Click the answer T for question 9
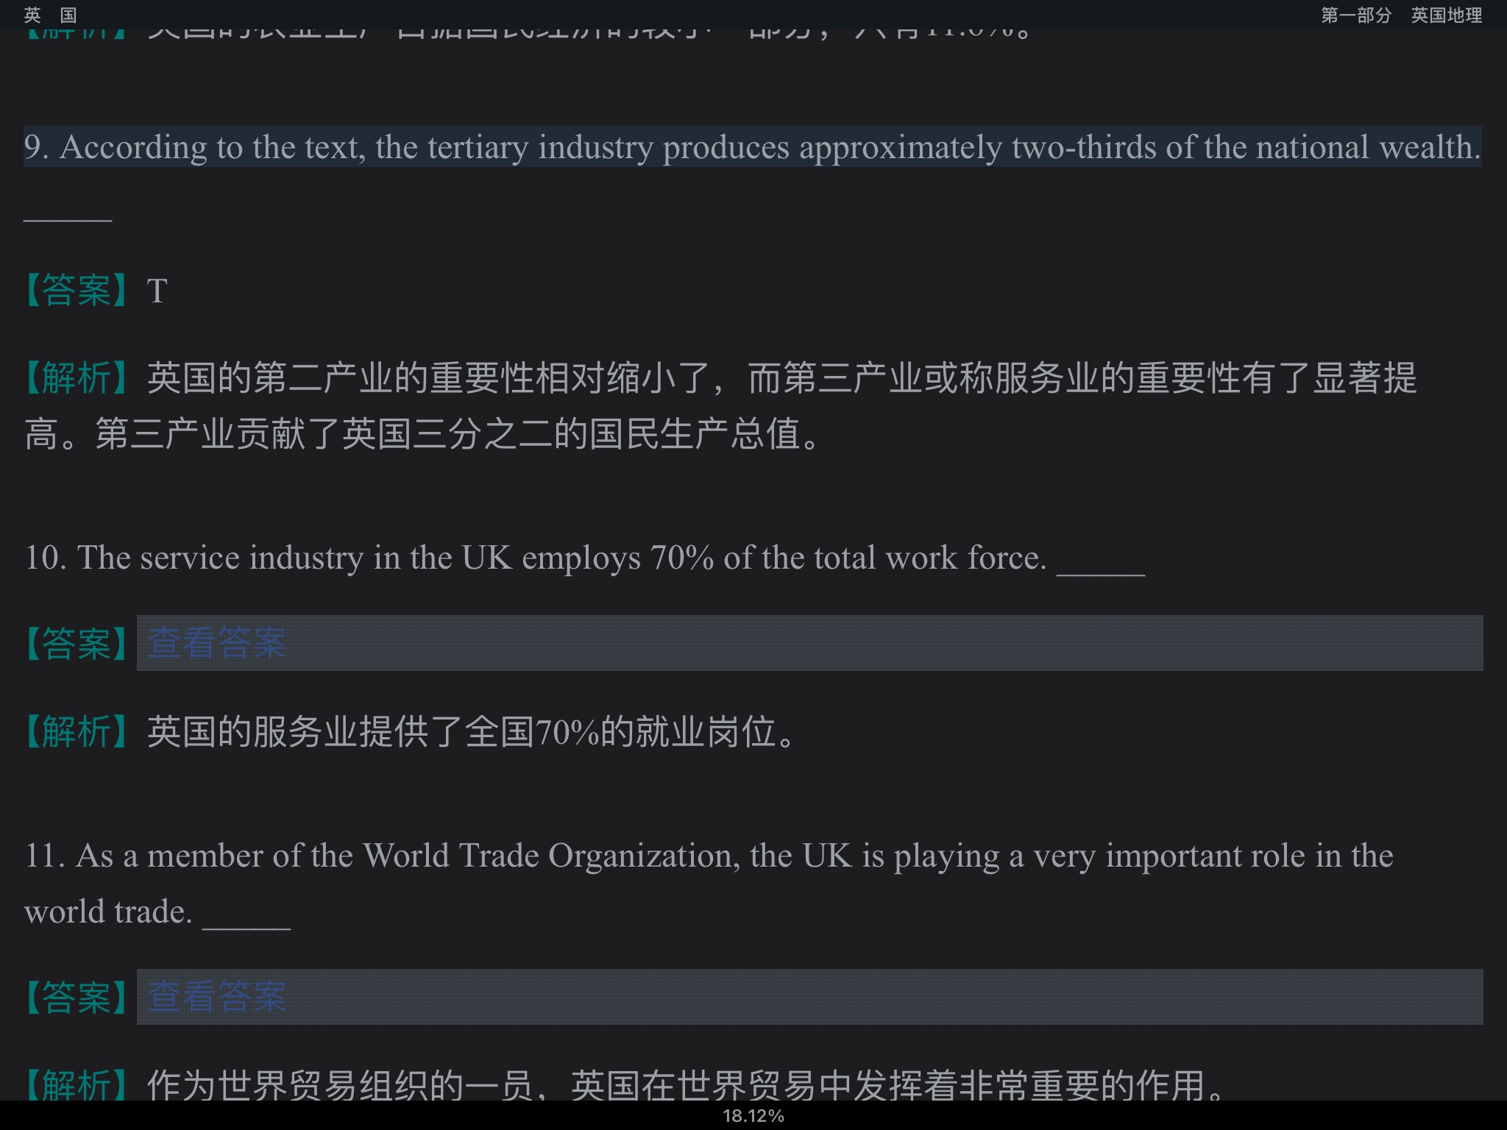Viewport: 1507px width, 1130px height. click(157, 291)
